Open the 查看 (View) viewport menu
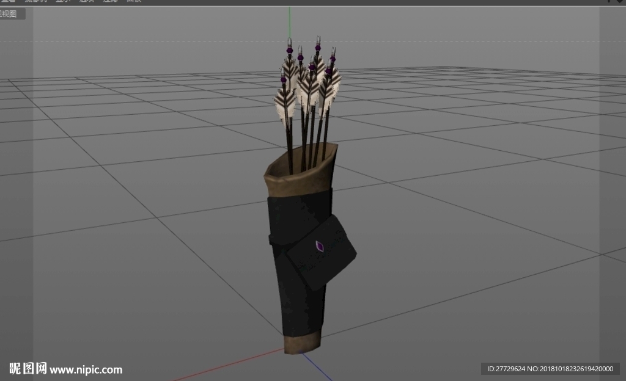626x381 pixels. (x=7, y=1)
